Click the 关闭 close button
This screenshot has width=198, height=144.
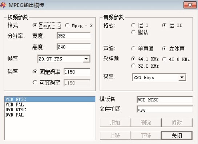[177, 136]
